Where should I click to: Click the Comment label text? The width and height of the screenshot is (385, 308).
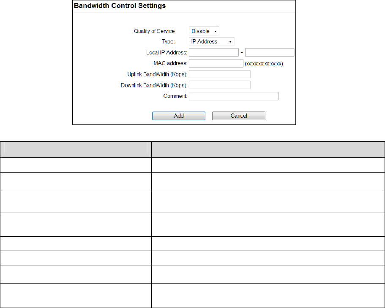point(175,97)
